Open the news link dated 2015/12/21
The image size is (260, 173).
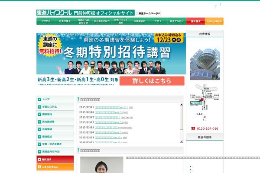coord(111,107)
